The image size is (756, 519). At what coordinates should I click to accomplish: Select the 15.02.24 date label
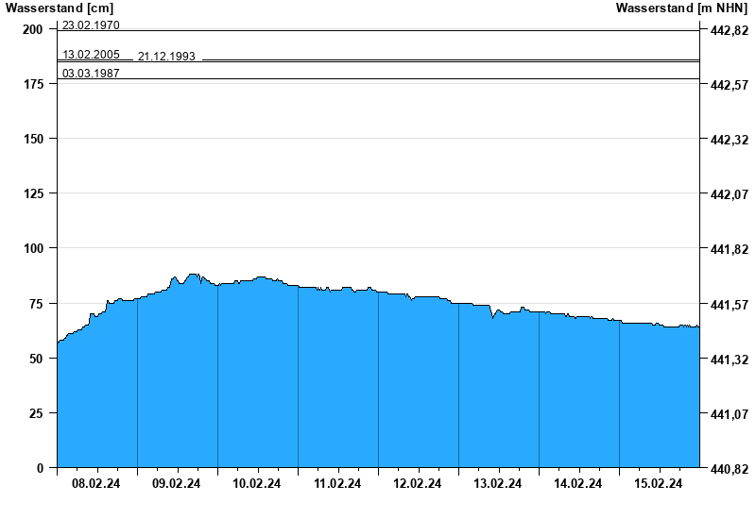pyautogui.click(x=659, y=484)
